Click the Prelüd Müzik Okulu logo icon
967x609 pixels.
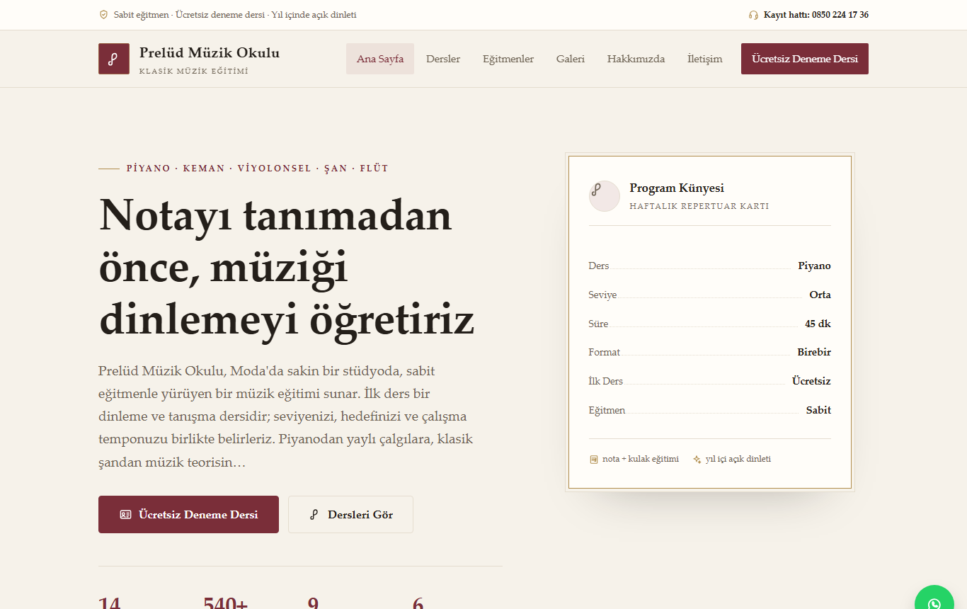[114, 59]
